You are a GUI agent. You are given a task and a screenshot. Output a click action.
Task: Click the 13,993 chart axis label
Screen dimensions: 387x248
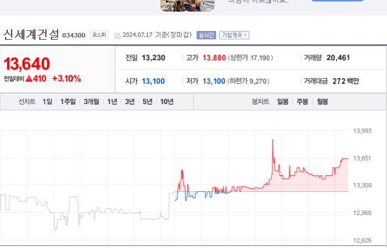362,131
